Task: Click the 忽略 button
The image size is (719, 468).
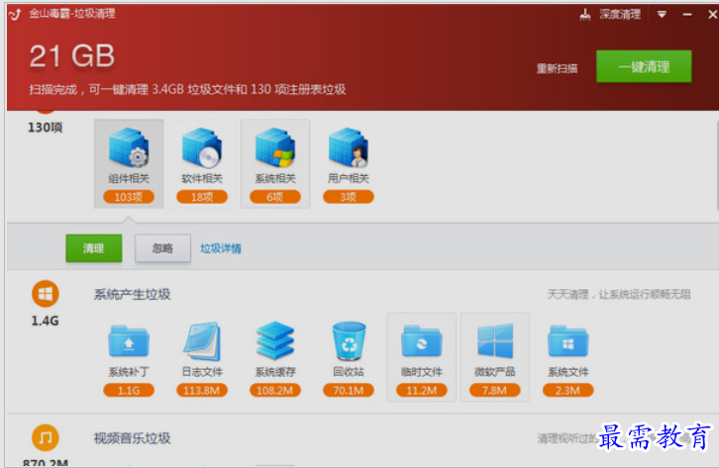Action: coord(162,248)
